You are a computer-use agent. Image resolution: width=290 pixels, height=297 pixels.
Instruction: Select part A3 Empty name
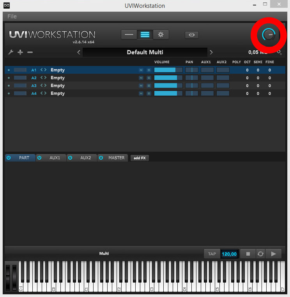[58, 85]
